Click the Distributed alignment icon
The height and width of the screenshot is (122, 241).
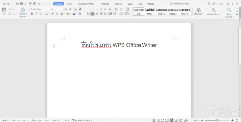pos(106,14)
